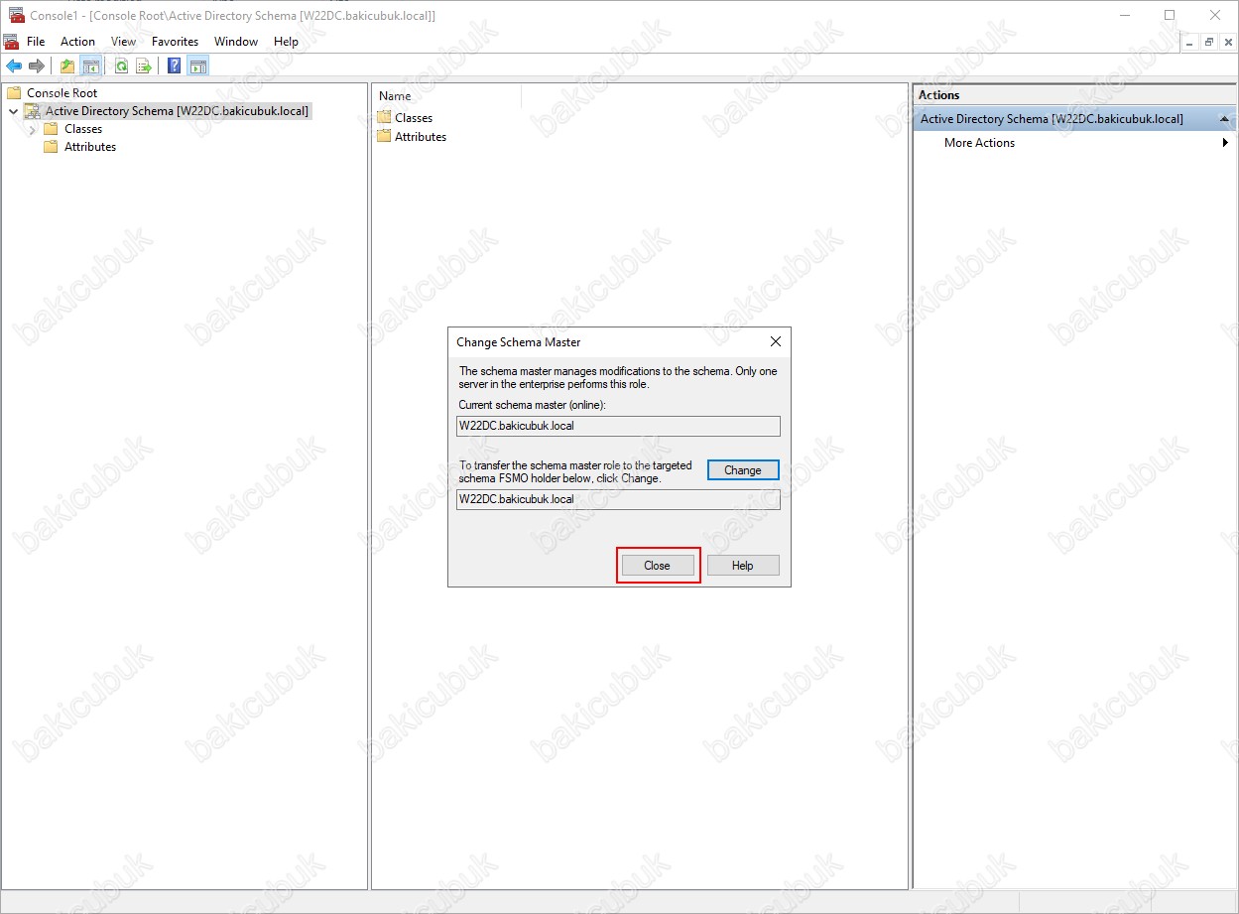The image size is (1239, 914).
Task: Click the Console Root folder icon in tree
Action: (14, 92)
